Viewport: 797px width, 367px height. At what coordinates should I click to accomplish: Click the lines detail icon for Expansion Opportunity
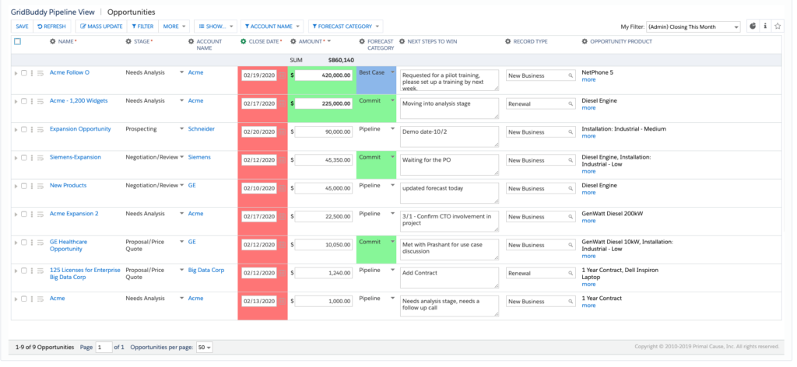(x=40, y=129)
